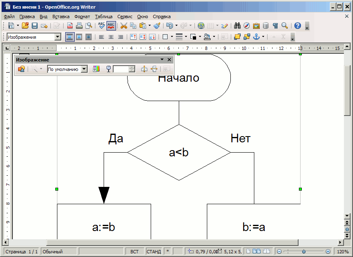The height and width of the screenshot is (257, 353).
Task: Open OpenOffice.org Help question mark icon
Action: [297, 26]
